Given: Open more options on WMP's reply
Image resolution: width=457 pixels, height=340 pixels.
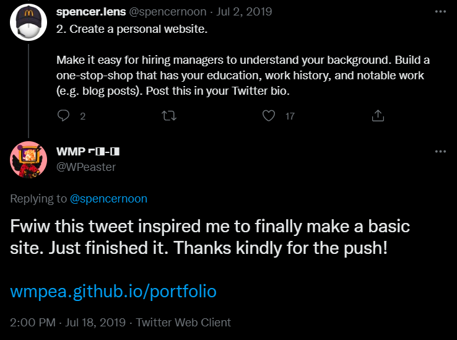Looking at the screenshot, I should pyautogui.click(x=440, y=152).
